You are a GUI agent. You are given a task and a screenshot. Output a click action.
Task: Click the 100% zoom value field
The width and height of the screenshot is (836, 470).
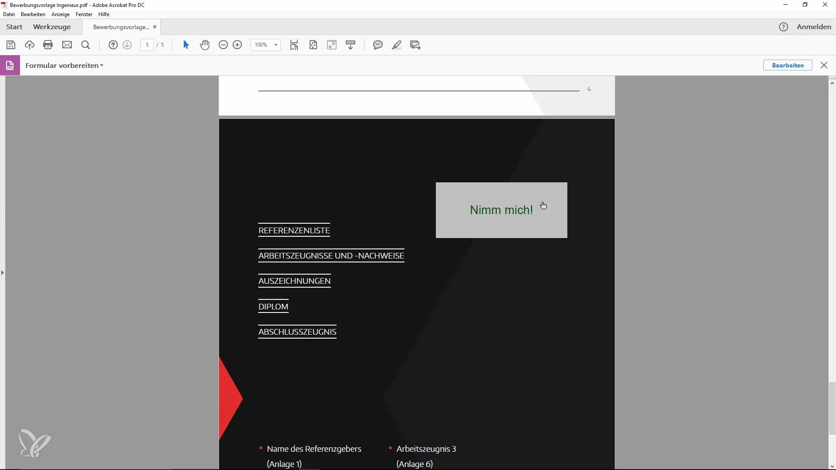(261, 45)
